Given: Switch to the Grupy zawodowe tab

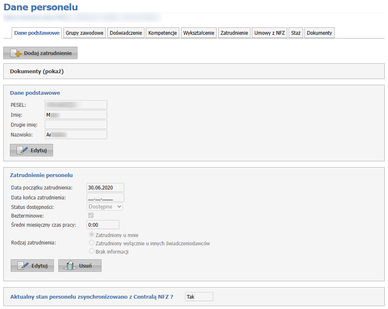Looking at the screenshot, I should click(84, 33).
